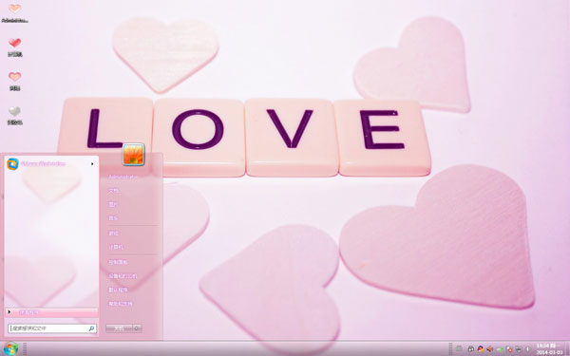Viewport: 570px width, 356px height.
Task: Open 游戏 (Games) in Start menu
Action: pos(113,234)
